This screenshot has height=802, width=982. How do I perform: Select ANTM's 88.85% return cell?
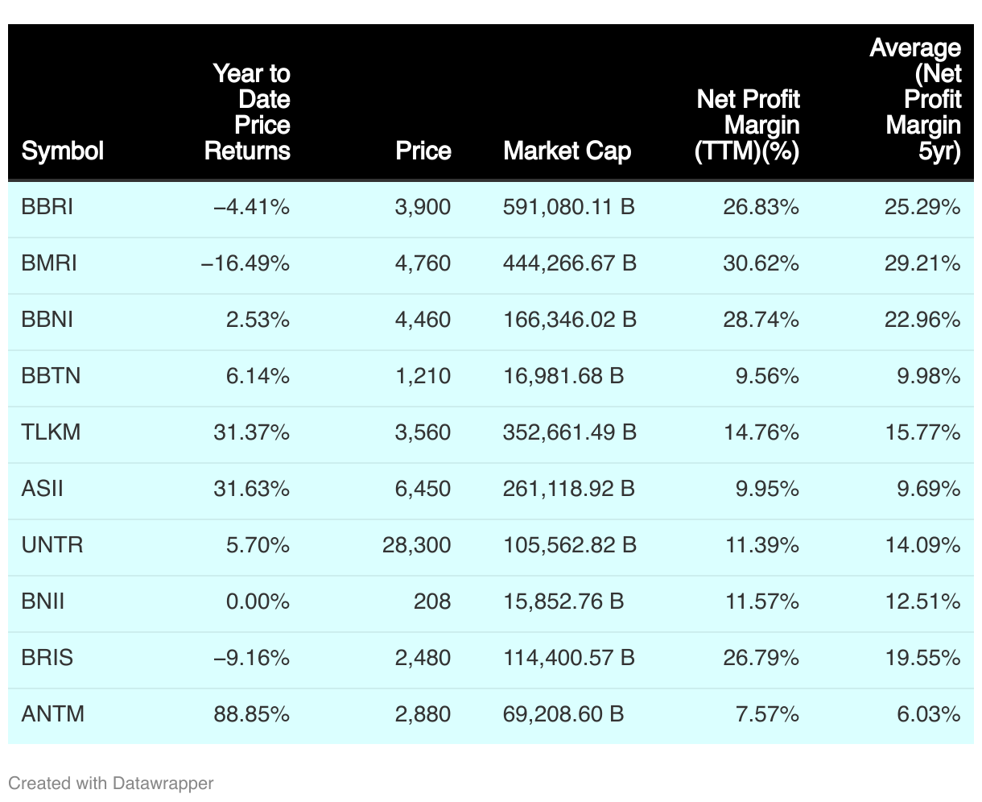click(x=252, y=714)
